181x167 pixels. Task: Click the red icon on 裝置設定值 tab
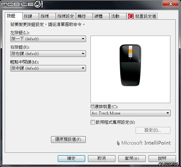[131, 16]
